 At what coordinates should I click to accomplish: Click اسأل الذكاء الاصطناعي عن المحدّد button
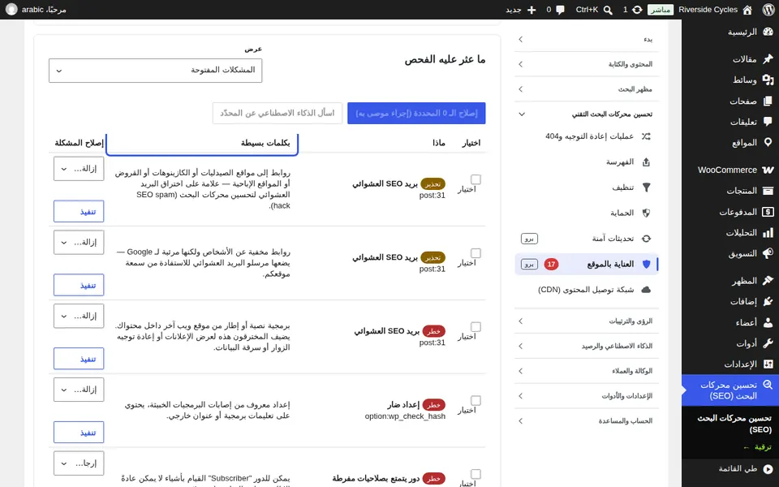tap(278, 114)
